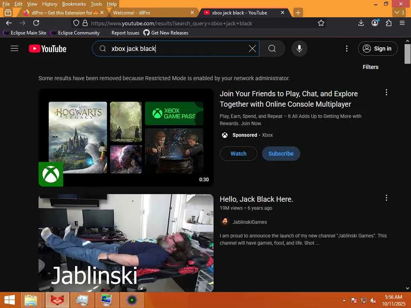Click JablinskiGames channel avatar
This screenshot has height=308, width=411.
[225, 222]
